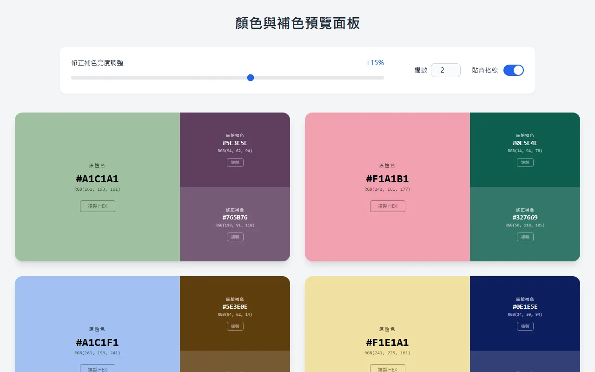Copy HEX for original color #A1C1F1

98,368
